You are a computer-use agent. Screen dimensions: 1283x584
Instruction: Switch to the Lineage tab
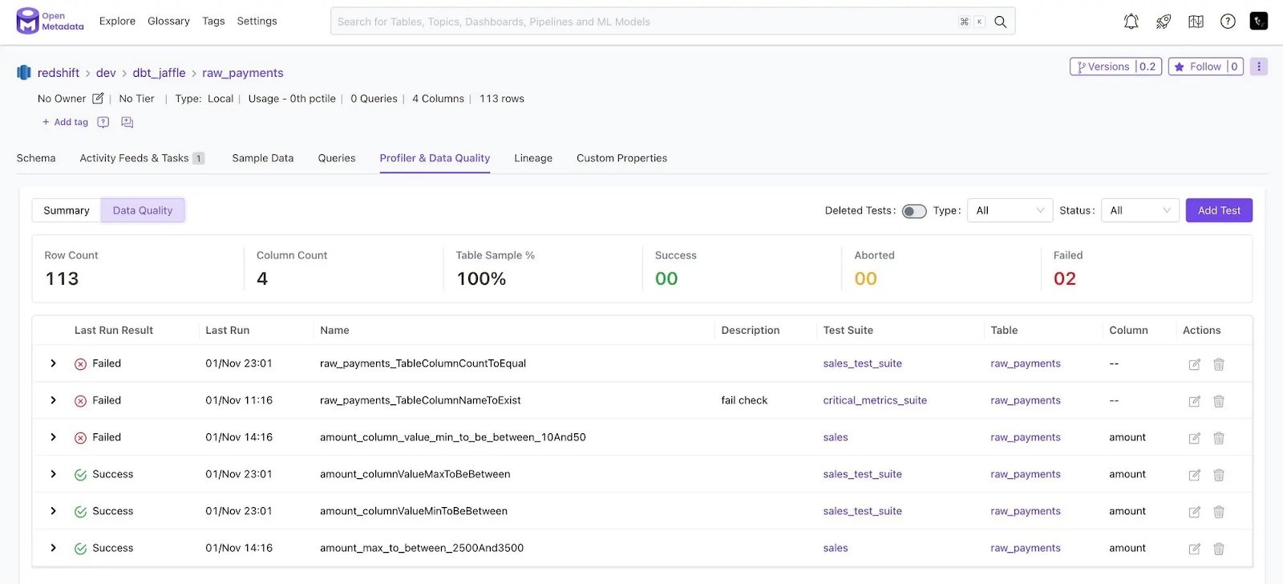click(x=533, y=158)
